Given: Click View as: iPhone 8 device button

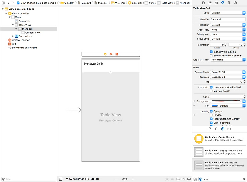Looking at the screenshot, I should 82,179.
